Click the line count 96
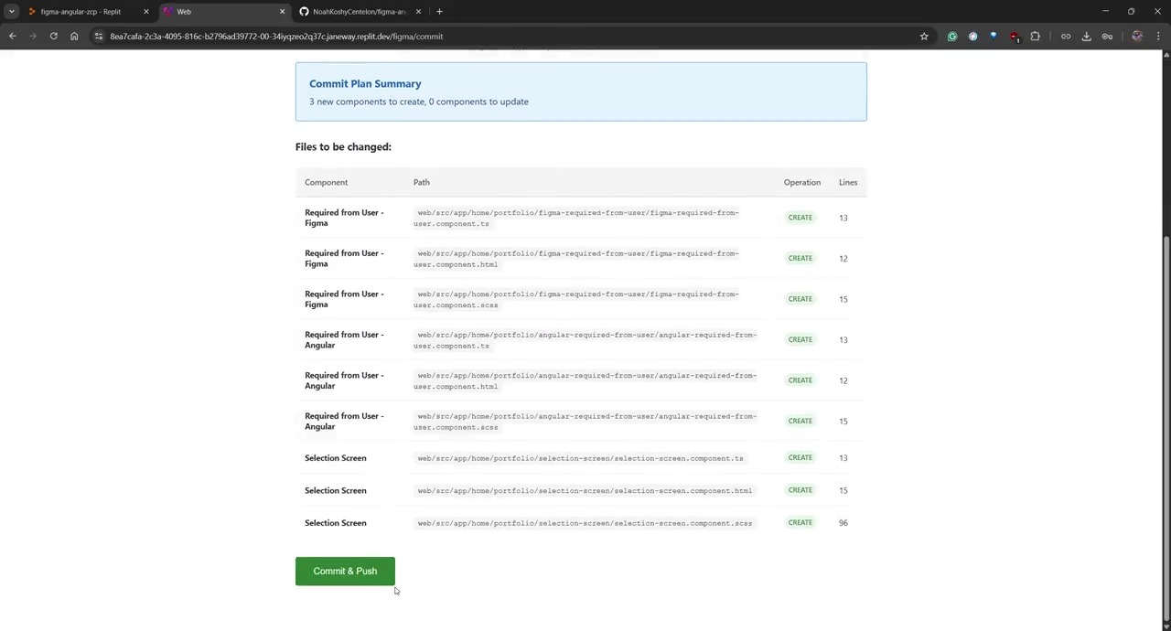Image resolution: width=1171 pixels, height=631 pixels. coord(843,523)
